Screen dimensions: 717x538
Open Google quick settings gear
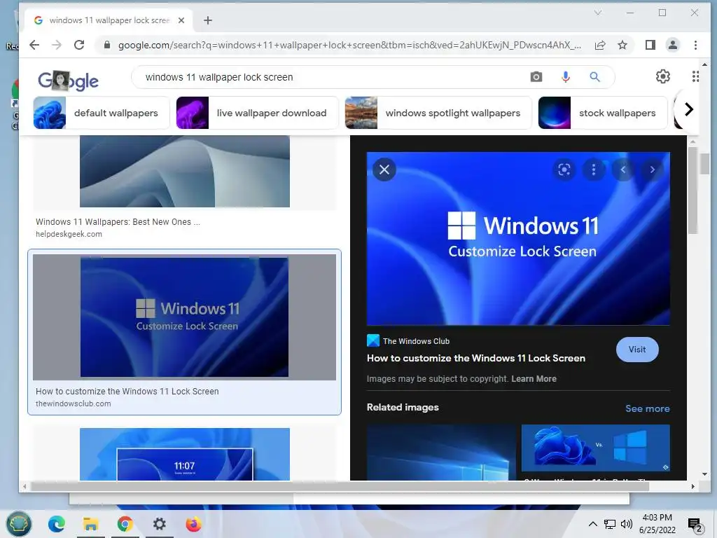(663, 76)
